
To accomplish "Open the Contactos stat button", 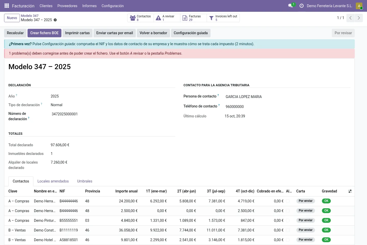I will (x=140, y=18).
